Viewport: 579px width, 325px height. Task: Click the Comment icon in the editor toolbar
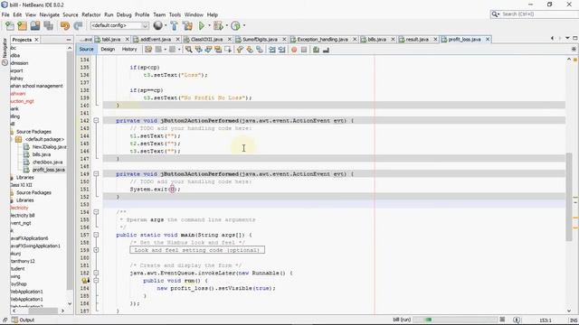click(x=316, y=50)
